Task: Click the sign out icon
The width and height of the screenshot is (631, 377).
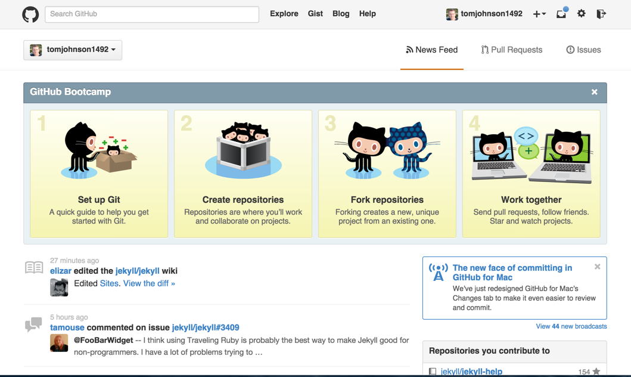Action: tap(601, 14)
